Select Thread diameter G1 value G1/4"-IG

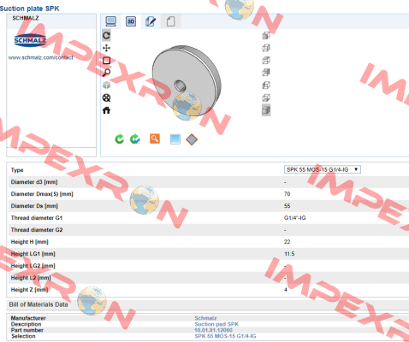point(295,218)
